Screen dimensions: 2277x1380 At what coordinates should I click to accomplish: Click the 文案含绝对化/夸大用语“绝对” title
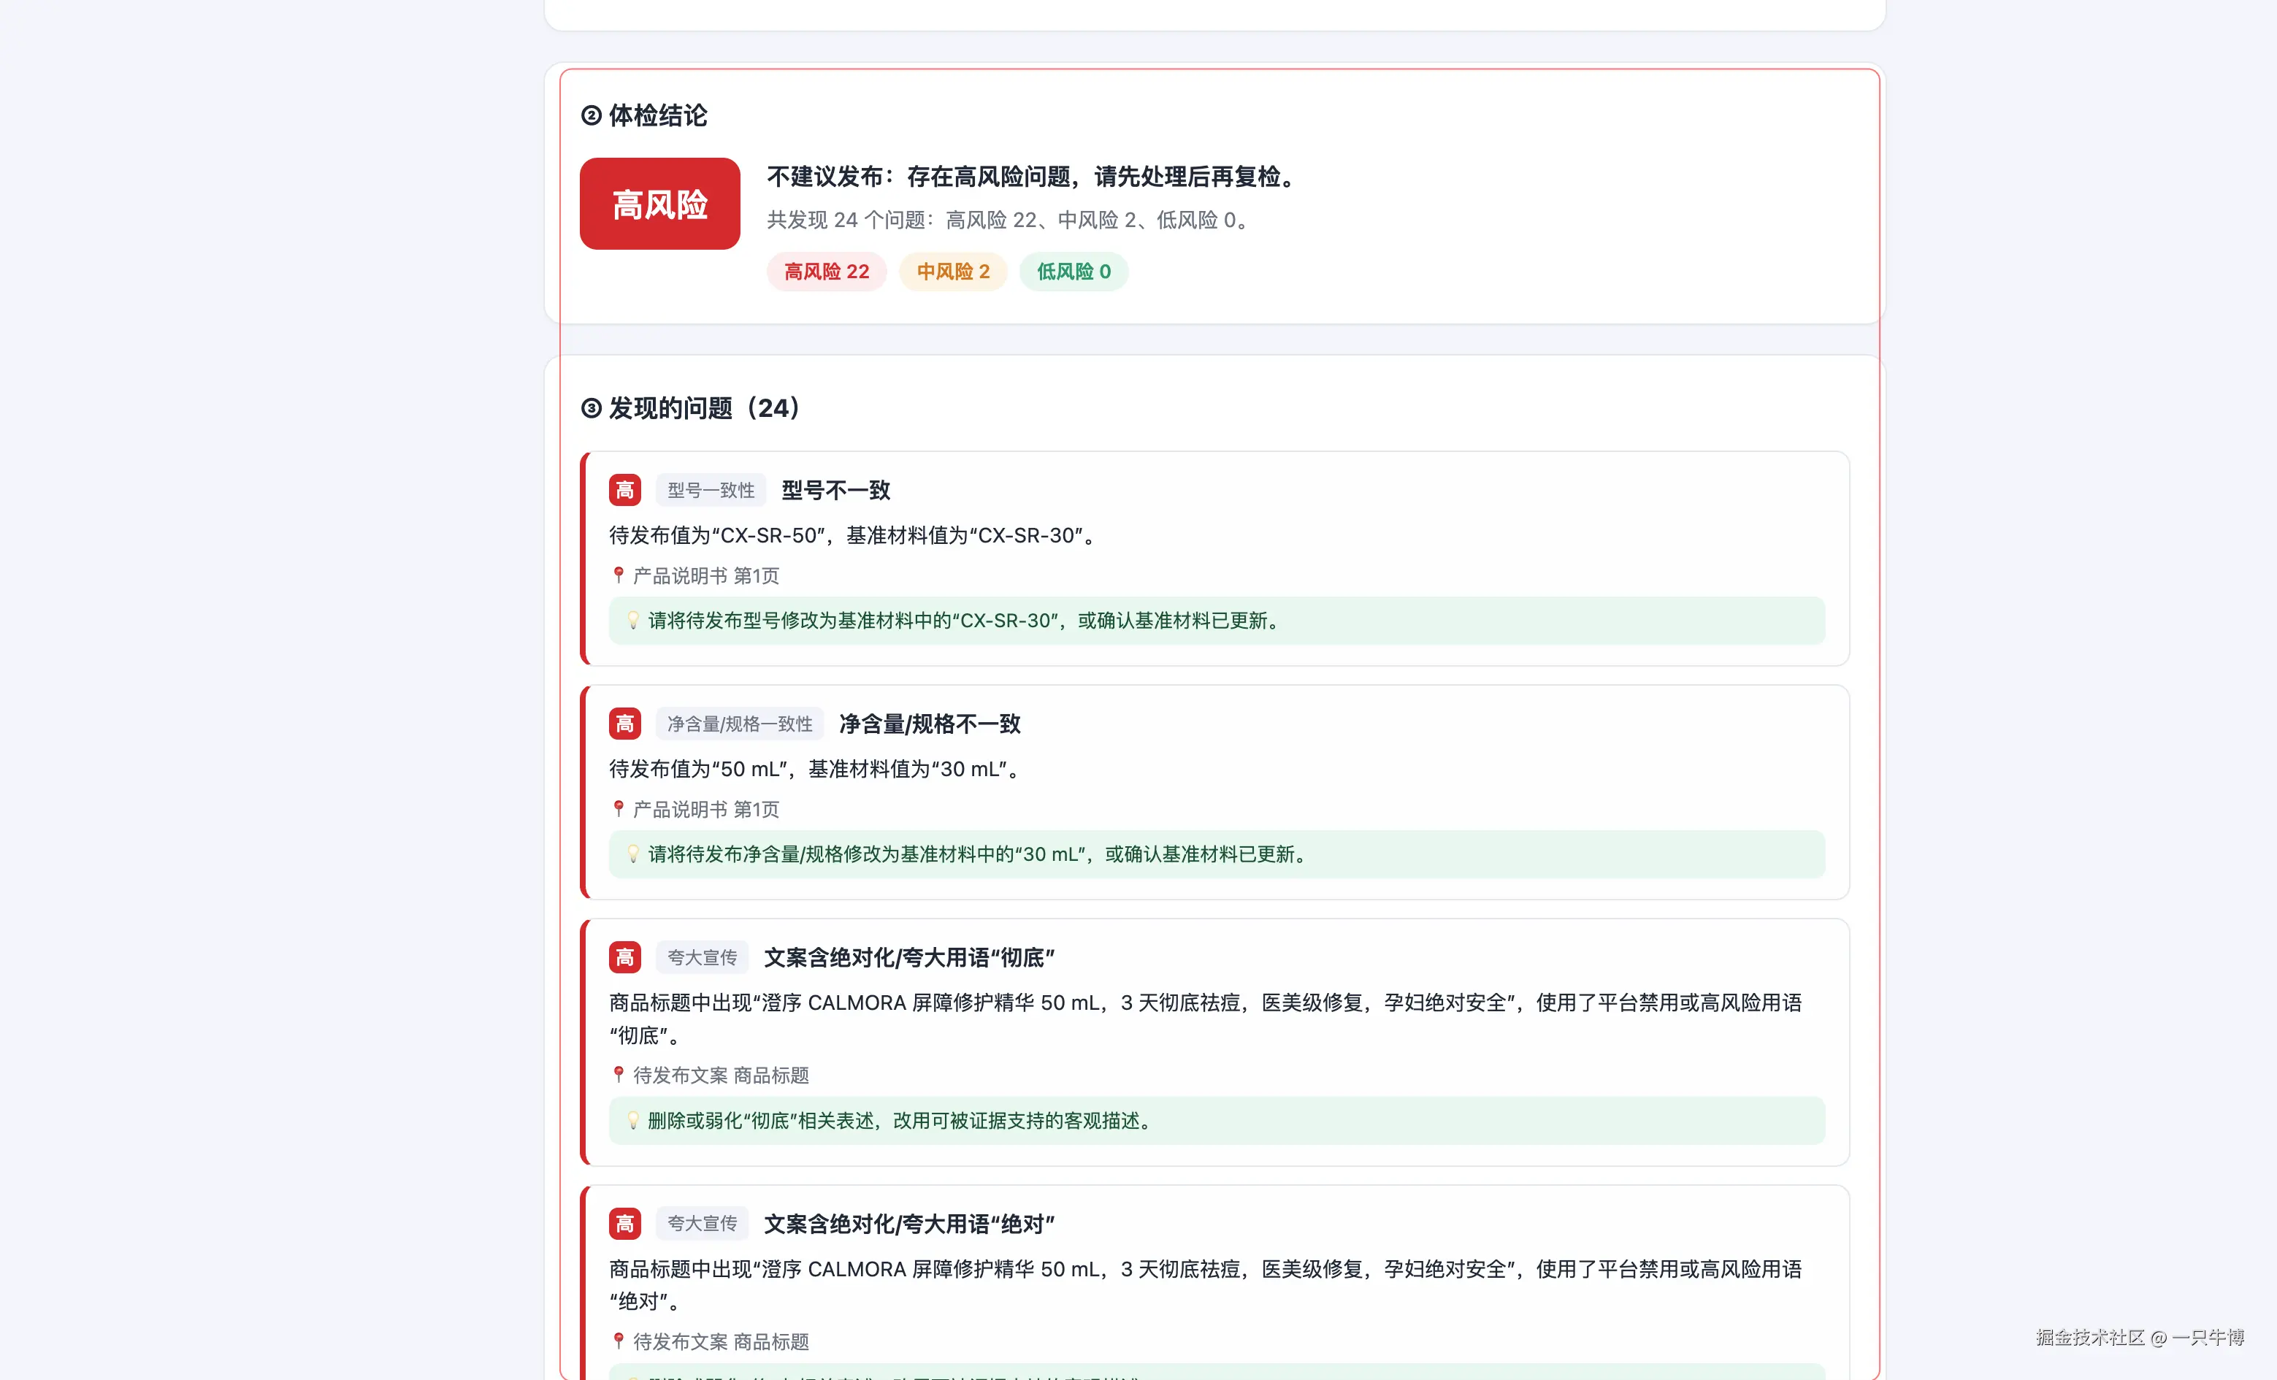[x=909, y=1224]
